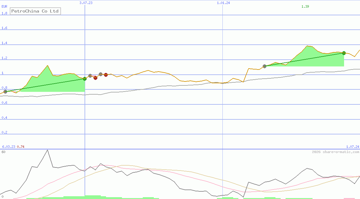Click the first red sell marker near price 0.95
Image resolution: width=360 pixels, height=199 pixels.
click(x=95, y=78)
